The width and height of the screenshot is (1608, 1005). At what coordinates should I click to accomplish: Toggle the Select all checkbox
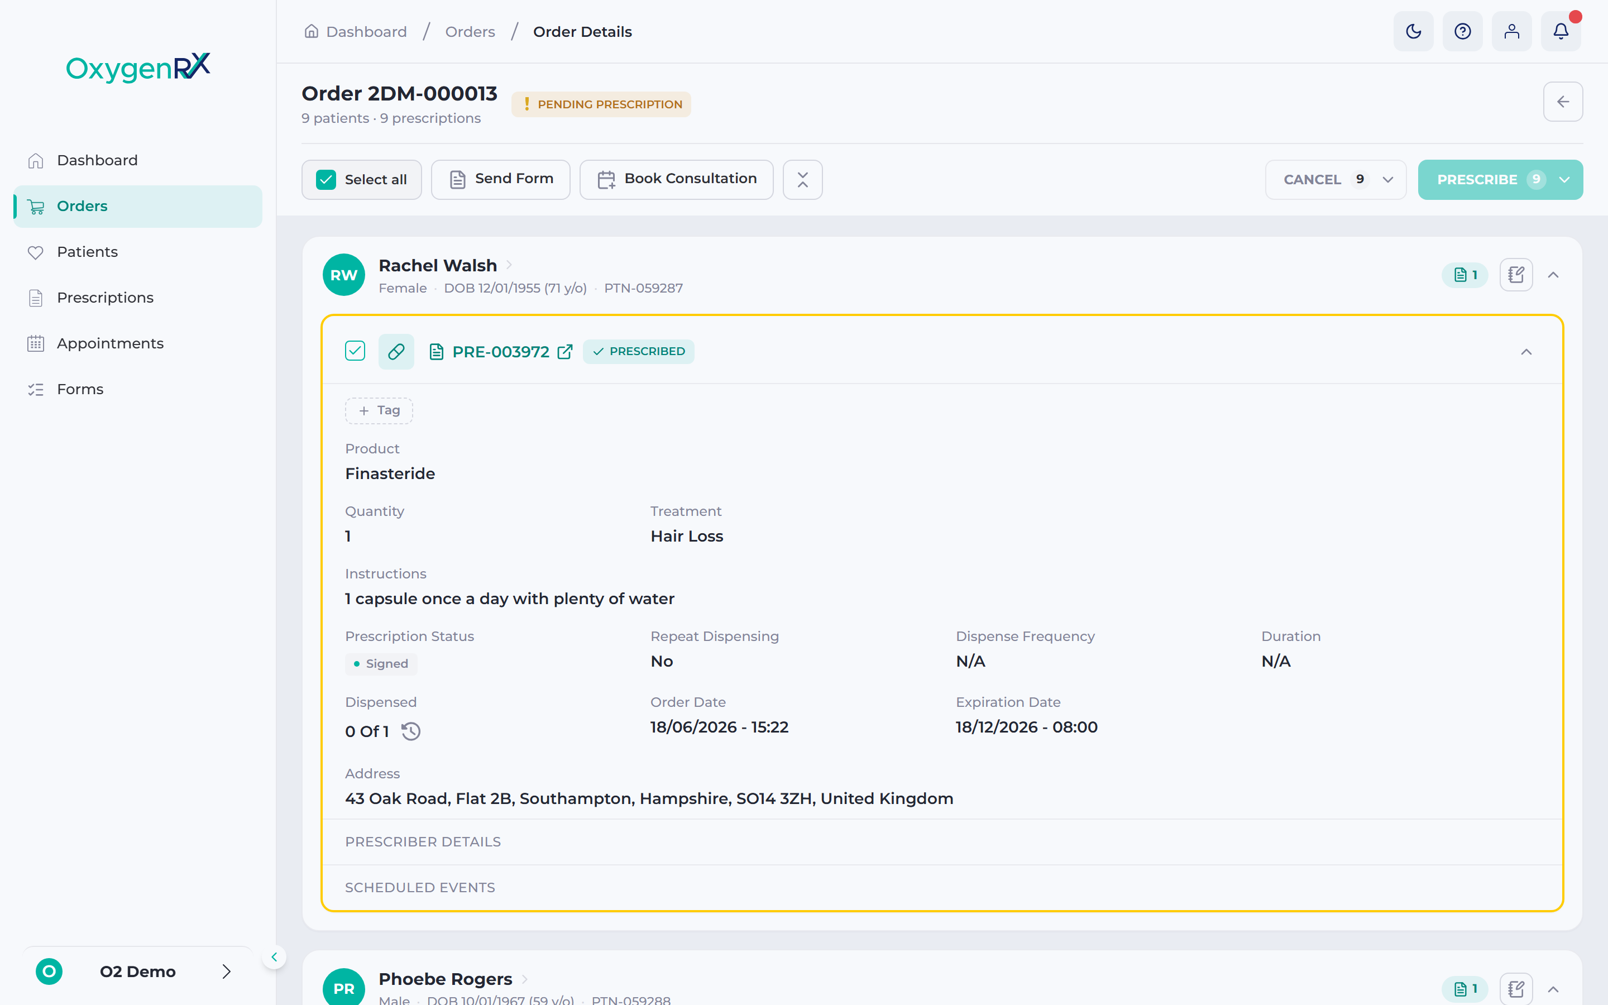coord(326,179)
